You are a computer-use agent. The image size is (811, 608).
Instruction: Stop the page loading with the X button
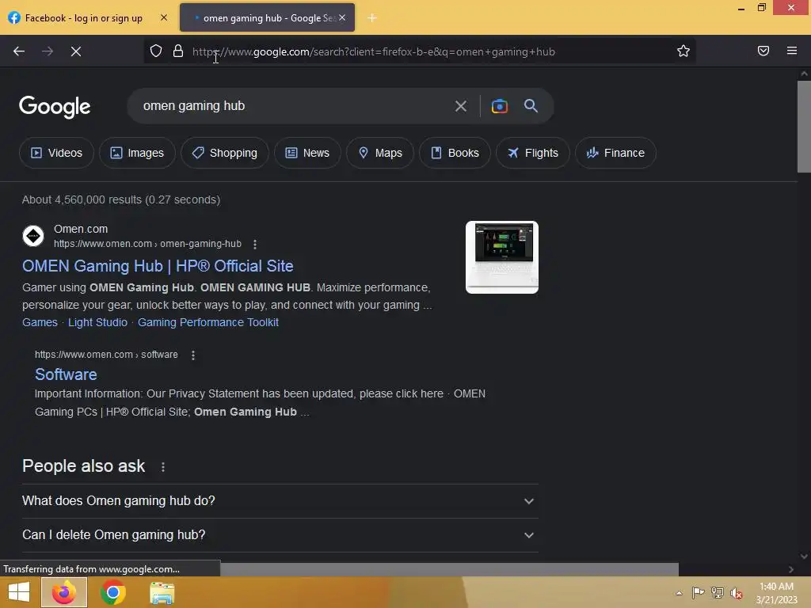pos(76,51)
